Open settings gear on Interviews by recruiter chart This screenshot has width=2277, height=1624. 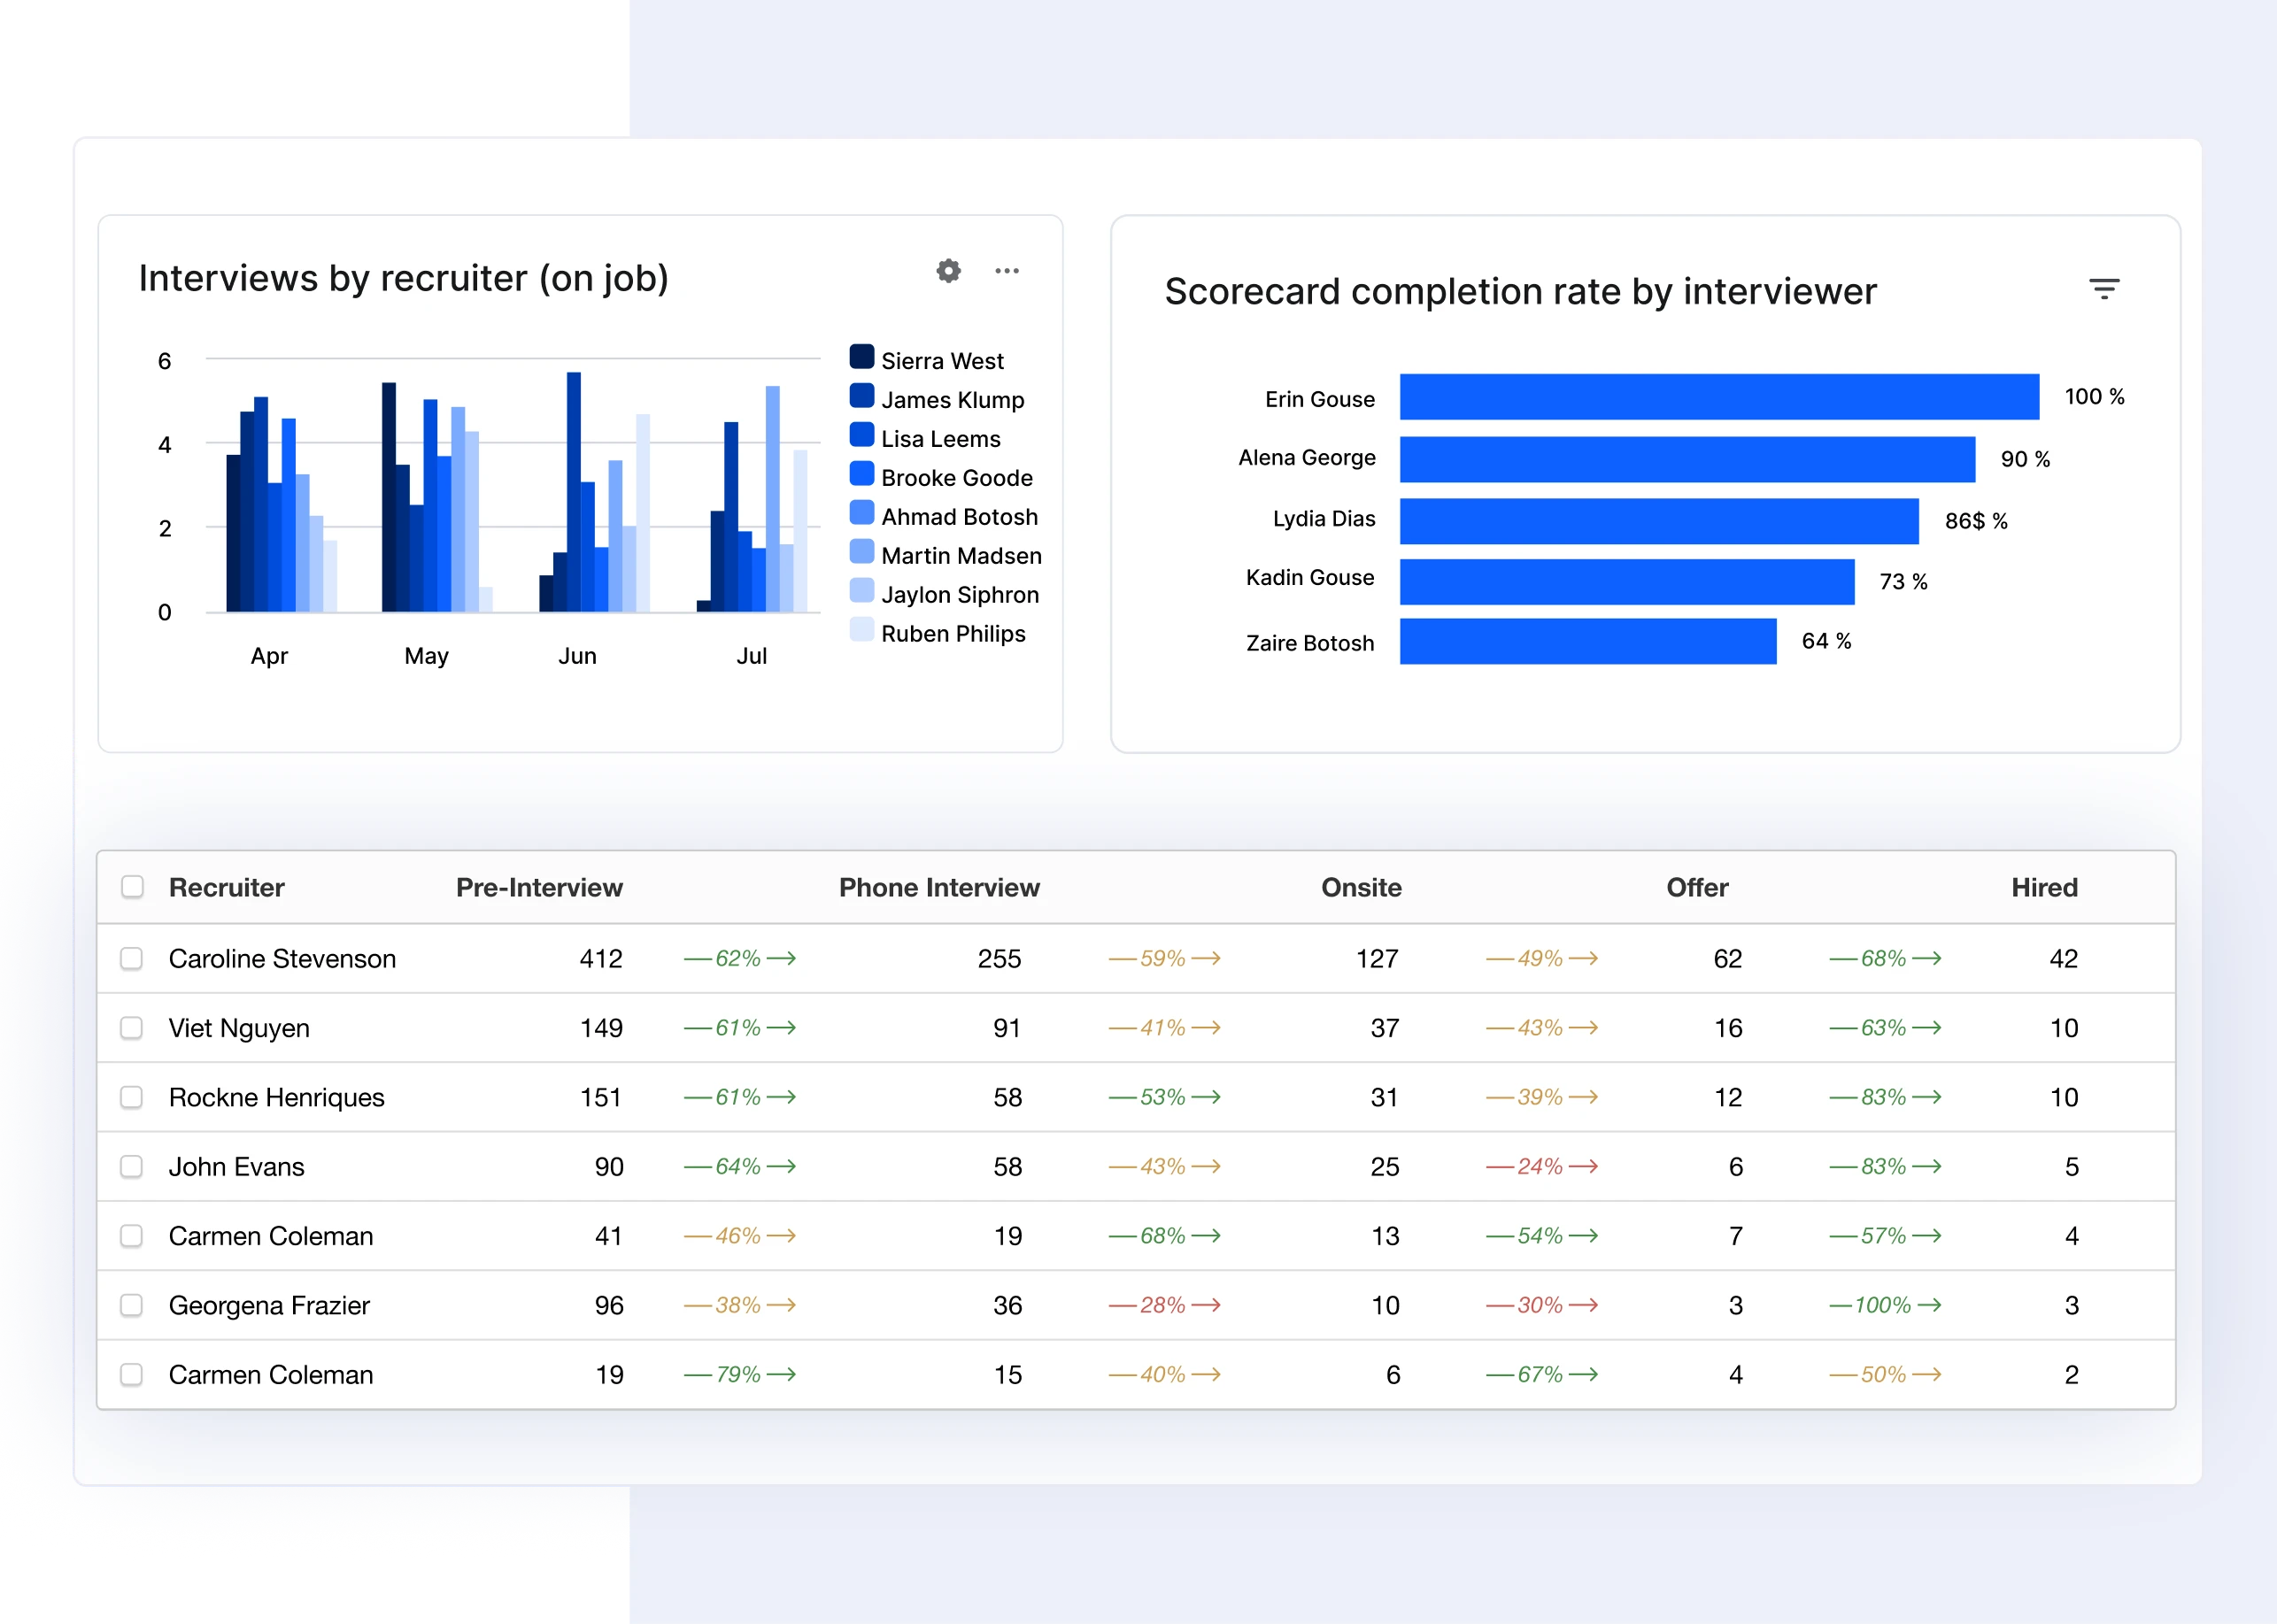pyautogui.click(x=948, y=270)
